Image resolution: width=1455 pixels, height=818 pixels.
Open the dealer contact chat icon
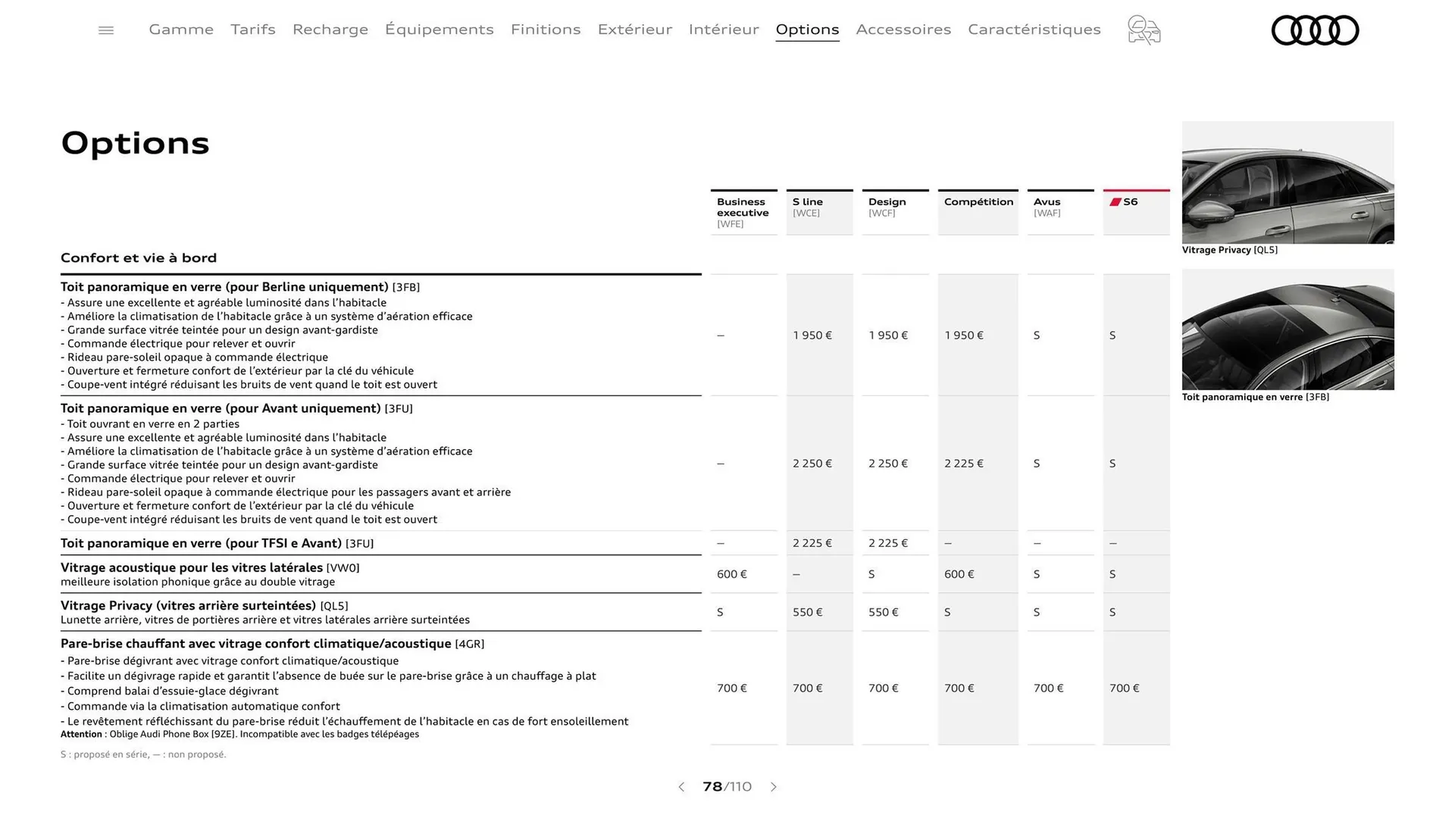pyautogui.click(x=1144, y=30)
